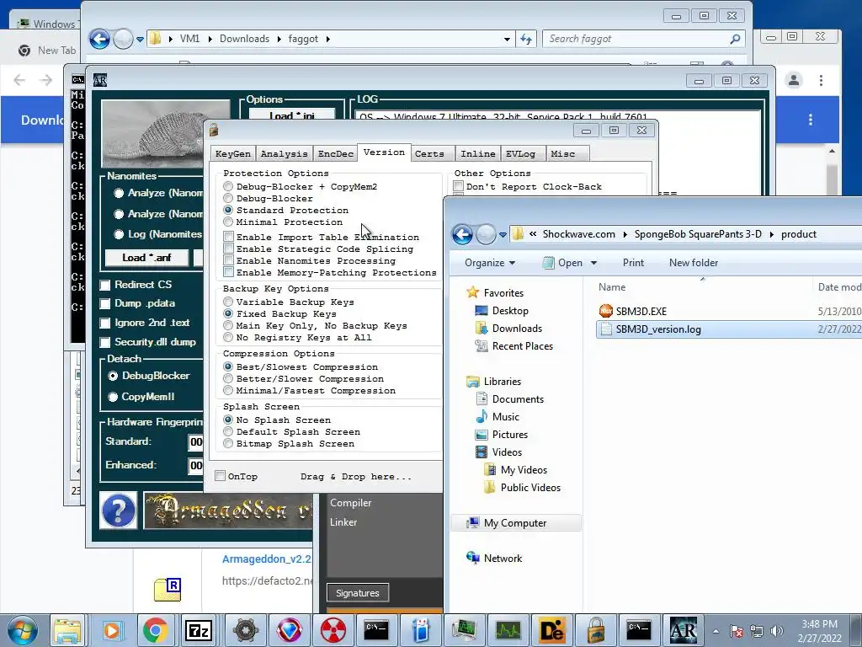Open Action Center flag icon in tray
This screenshot has width=862, height=647.
pyautogui.click(x=737, y=631)
